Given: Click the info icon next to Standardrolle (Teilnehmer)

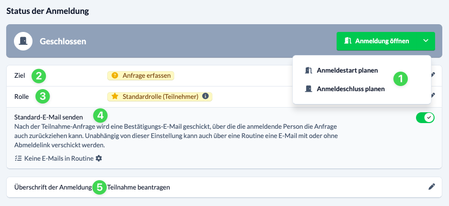Looking at the screenshot, I should click(x=205, y=96).
